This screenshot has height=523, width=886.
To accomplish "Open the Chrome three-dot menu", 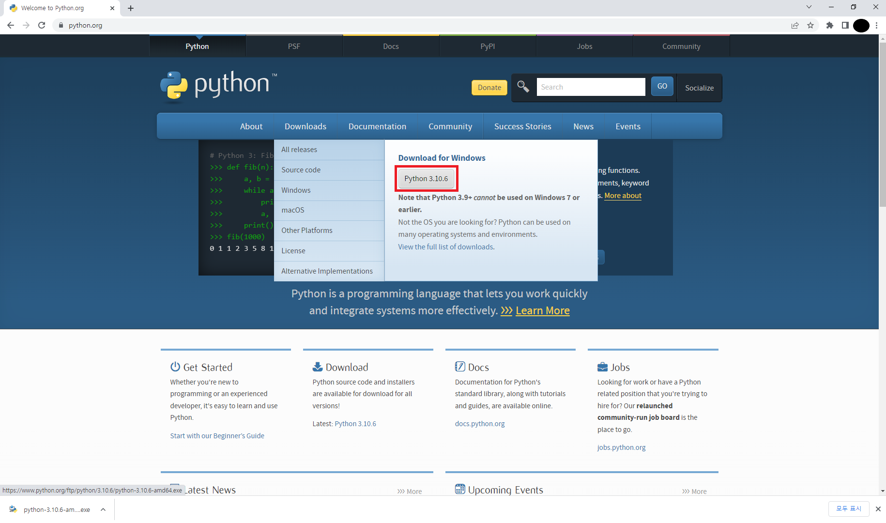I will click(877, 25).
